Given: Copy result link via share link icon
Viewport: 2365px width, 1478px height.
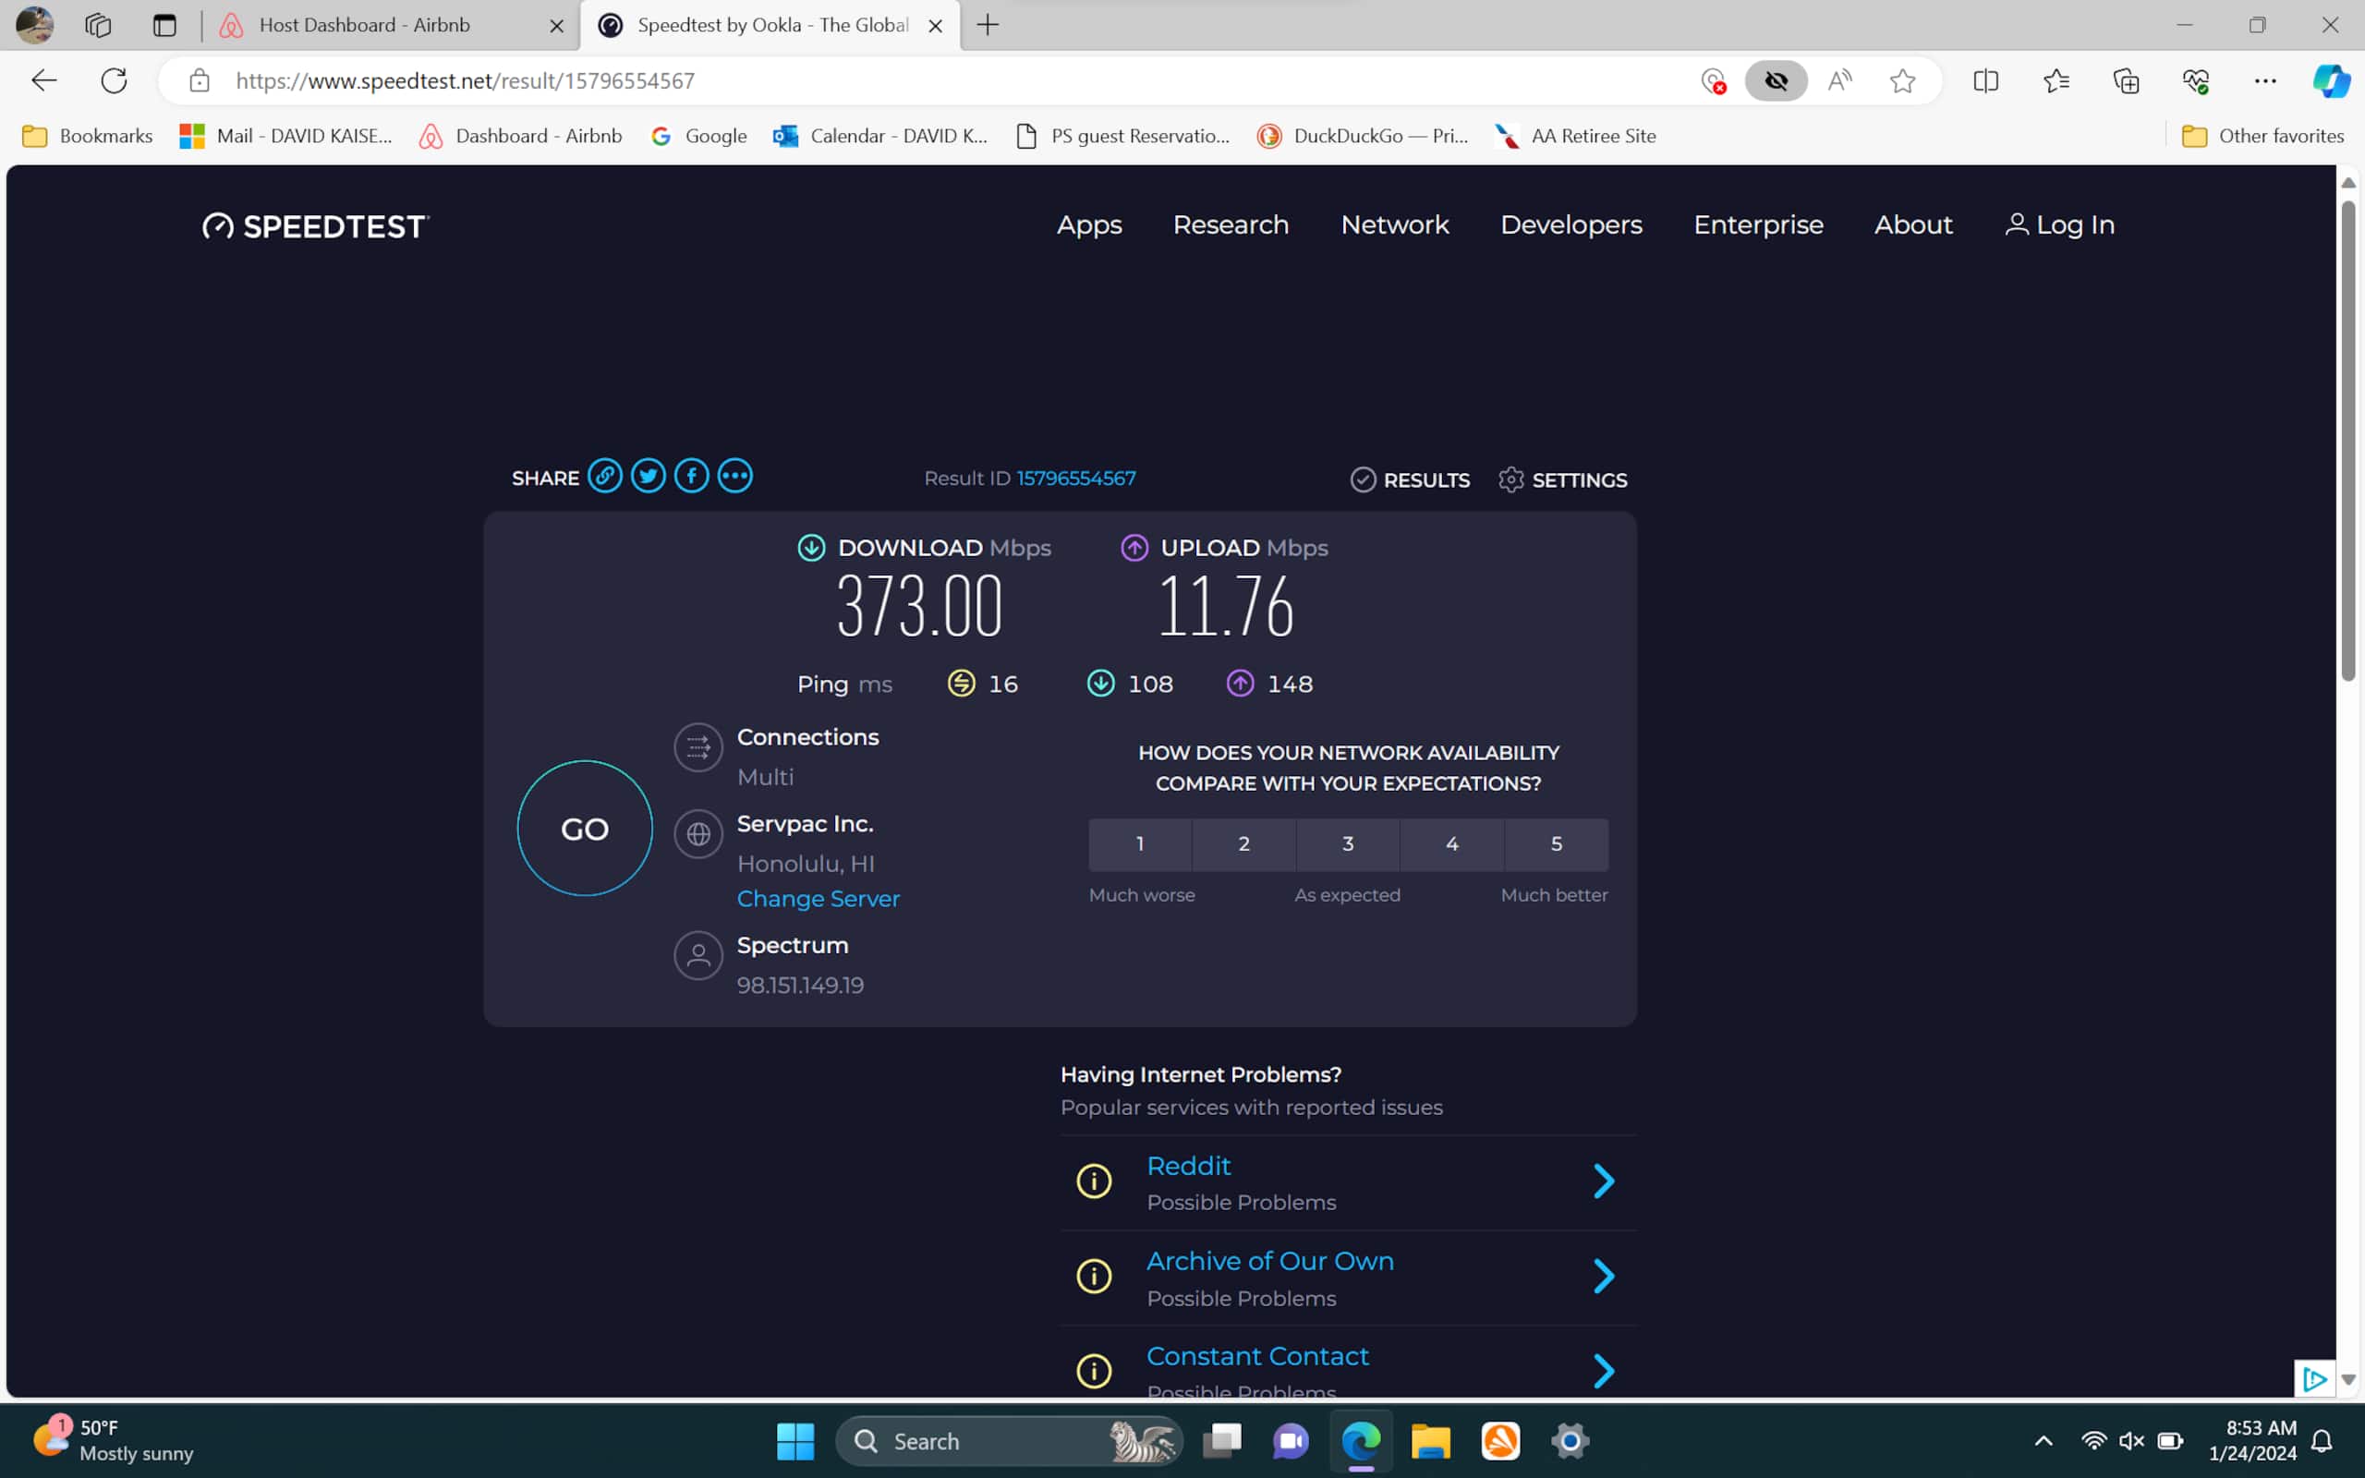Looking at the screenshot, I should coord(605,477).
